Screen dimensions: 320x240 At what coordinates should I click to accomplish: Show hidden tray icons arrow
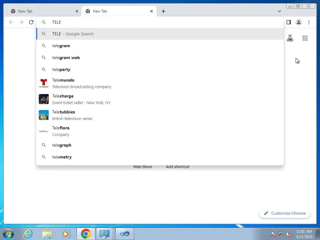click(266, 234)
